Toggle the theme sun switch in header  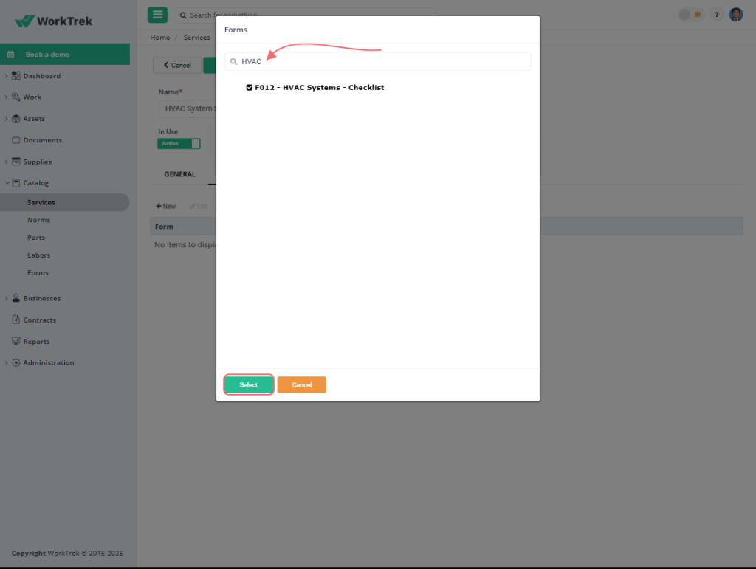pyautogui.click(x=697, y=14)
